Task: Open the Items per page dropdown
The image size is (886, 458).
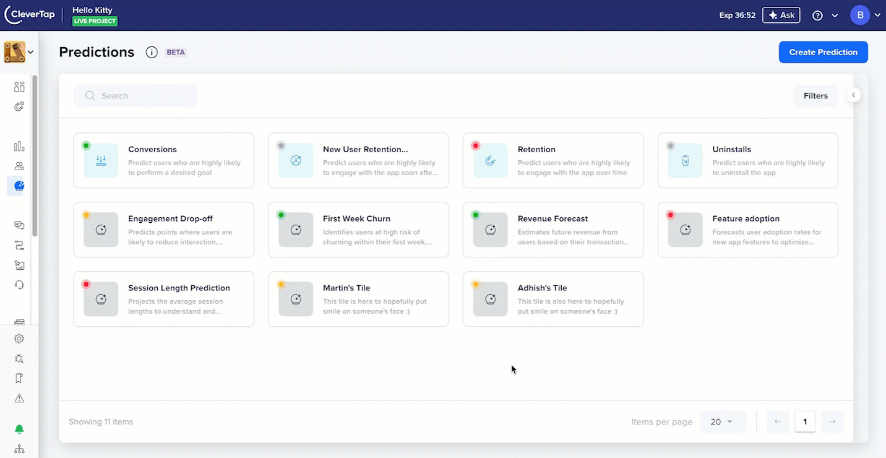Action: (x=723, y=421)
